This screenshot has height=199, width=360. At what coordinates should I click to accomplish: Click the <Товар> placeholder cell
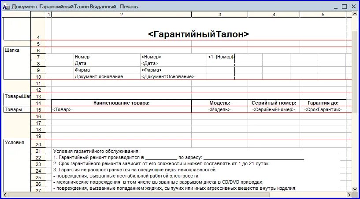click(x=122, y=110)
